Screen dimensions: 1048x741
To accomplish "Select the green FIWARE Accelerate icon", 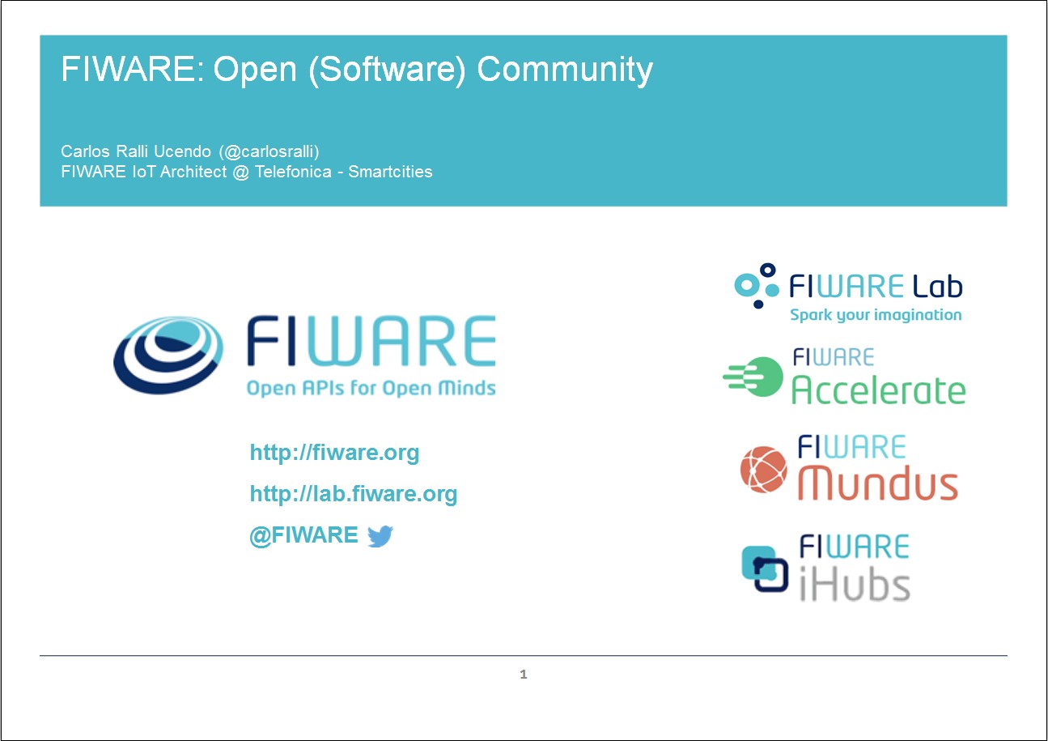I will click(x=753, y=377).
